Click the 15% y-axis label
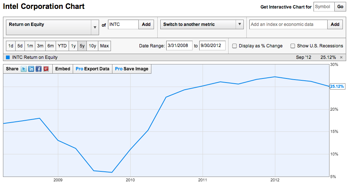Viewport: 351px width, 191px height. coord(334,131)
